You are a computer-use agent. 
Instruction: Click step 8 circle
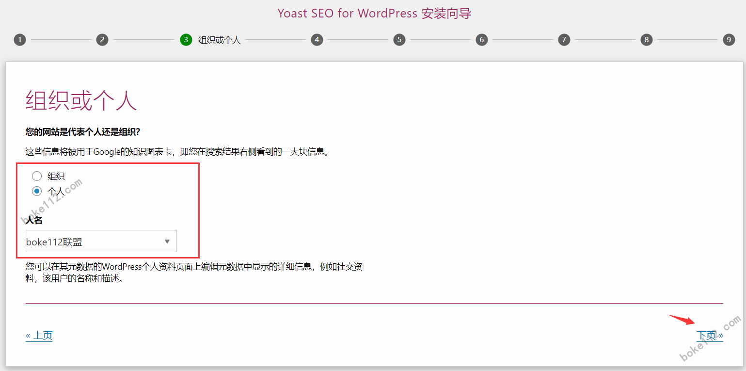pyautogui.click(x=647, y=39)
